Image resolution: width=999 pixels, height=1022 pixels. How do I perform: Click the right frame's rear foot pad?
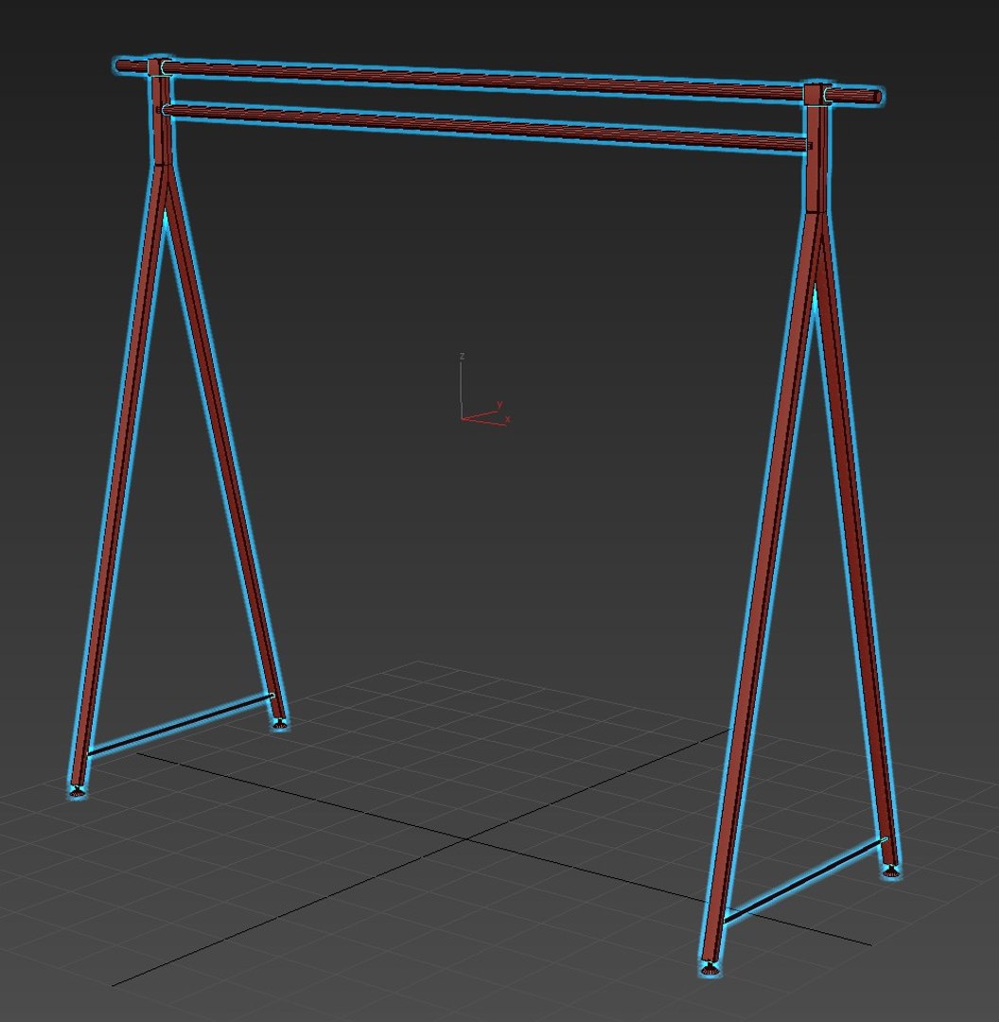891,871
